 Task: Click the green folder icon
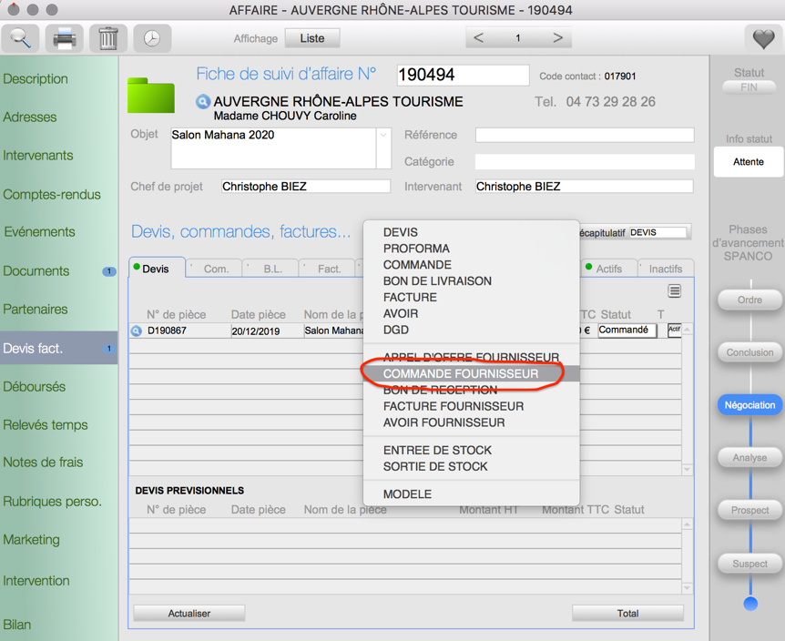tap(150, 95)
